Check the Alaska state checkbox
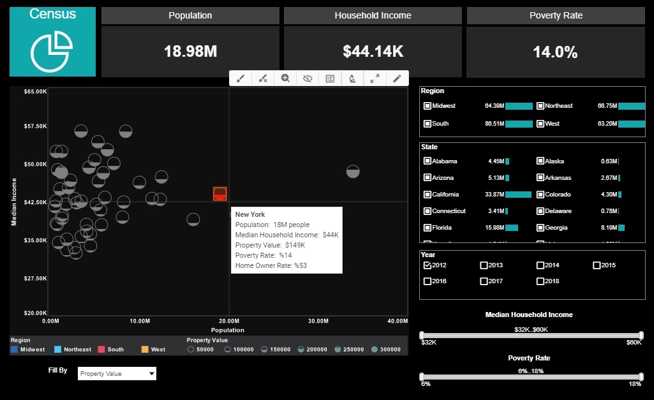Image resolution: width=654 pixels, height=400 pixels. (540, 161)
